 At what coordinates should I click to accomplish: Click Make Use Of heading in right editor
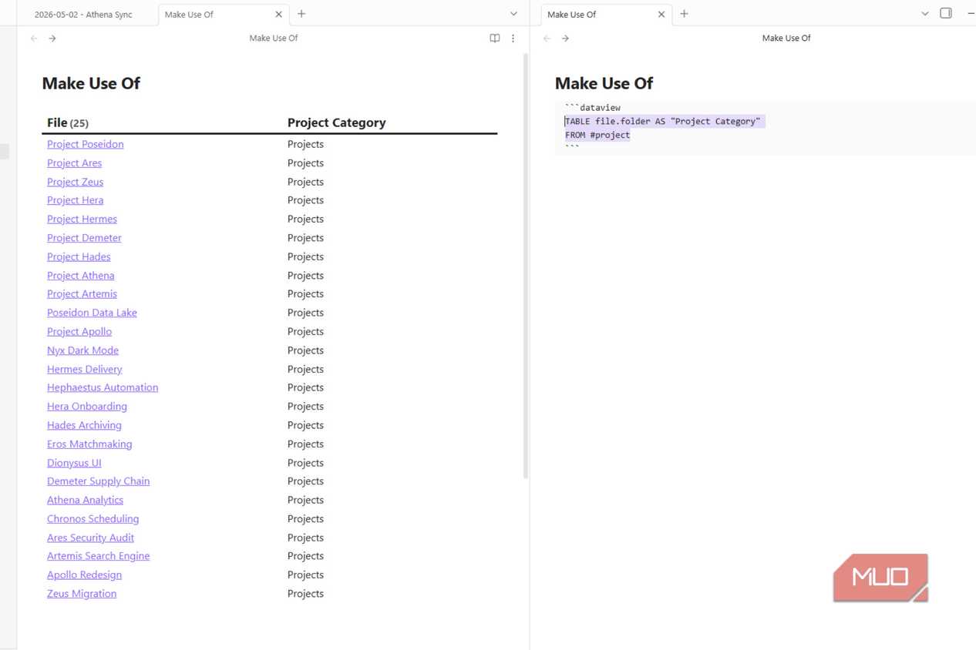point(604,84)
